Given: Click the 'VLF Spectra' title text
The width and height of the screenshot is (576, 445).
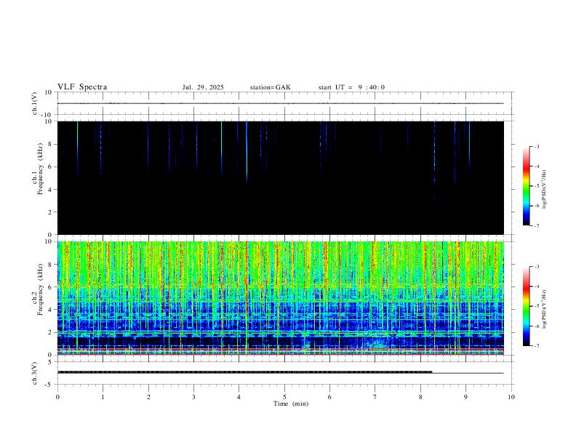Looking at the screenshot, I should coord(82,87).
